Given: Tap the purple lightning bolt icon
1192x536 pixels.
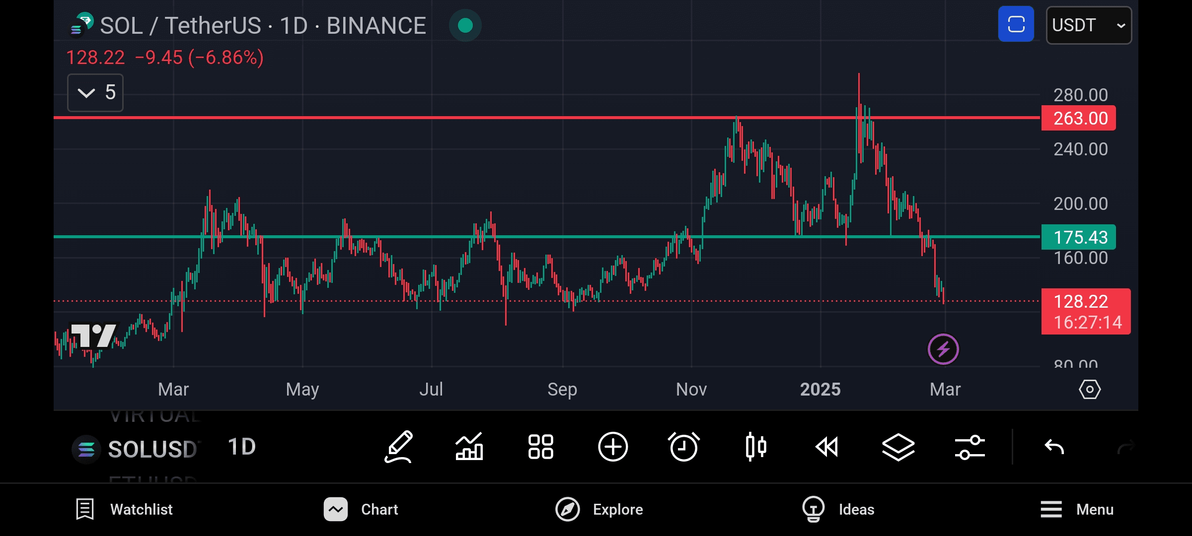Looking at the screenshot, I should point(943,349).
